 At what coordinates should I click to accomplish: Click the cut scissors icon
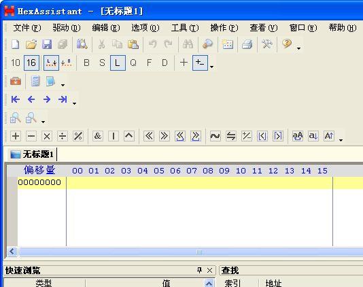102,44
